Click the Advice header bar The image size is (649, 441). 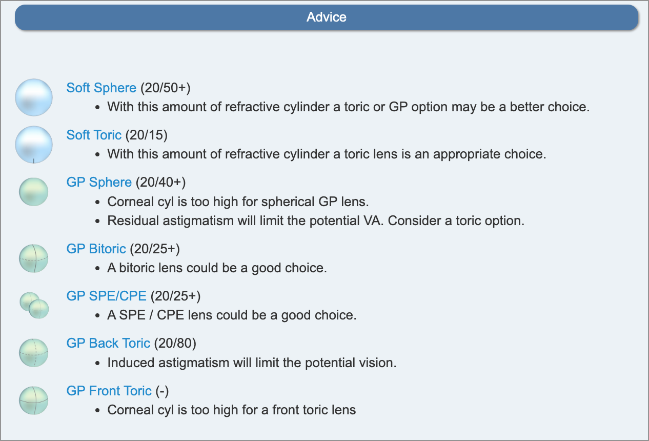click(327, 17)
